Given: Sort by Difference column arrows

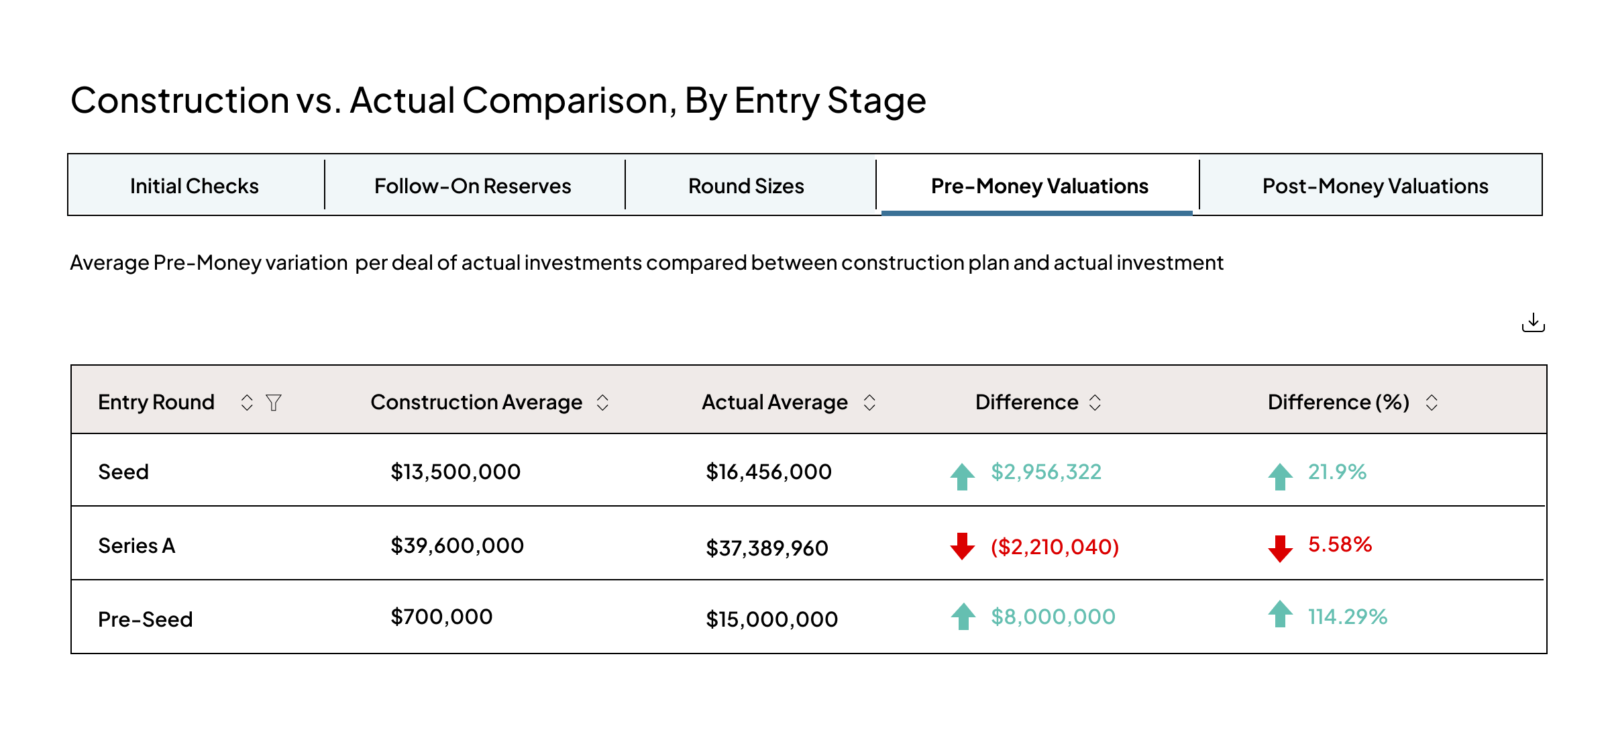Looking at the screenshot, I should [x=1095, y=403].
